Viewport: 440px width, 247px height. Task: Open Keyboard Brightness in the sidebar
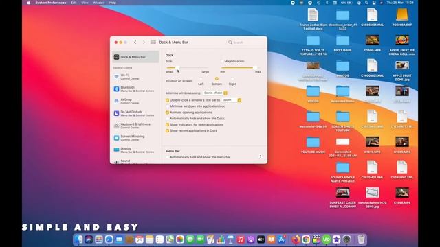click(136, 126)
